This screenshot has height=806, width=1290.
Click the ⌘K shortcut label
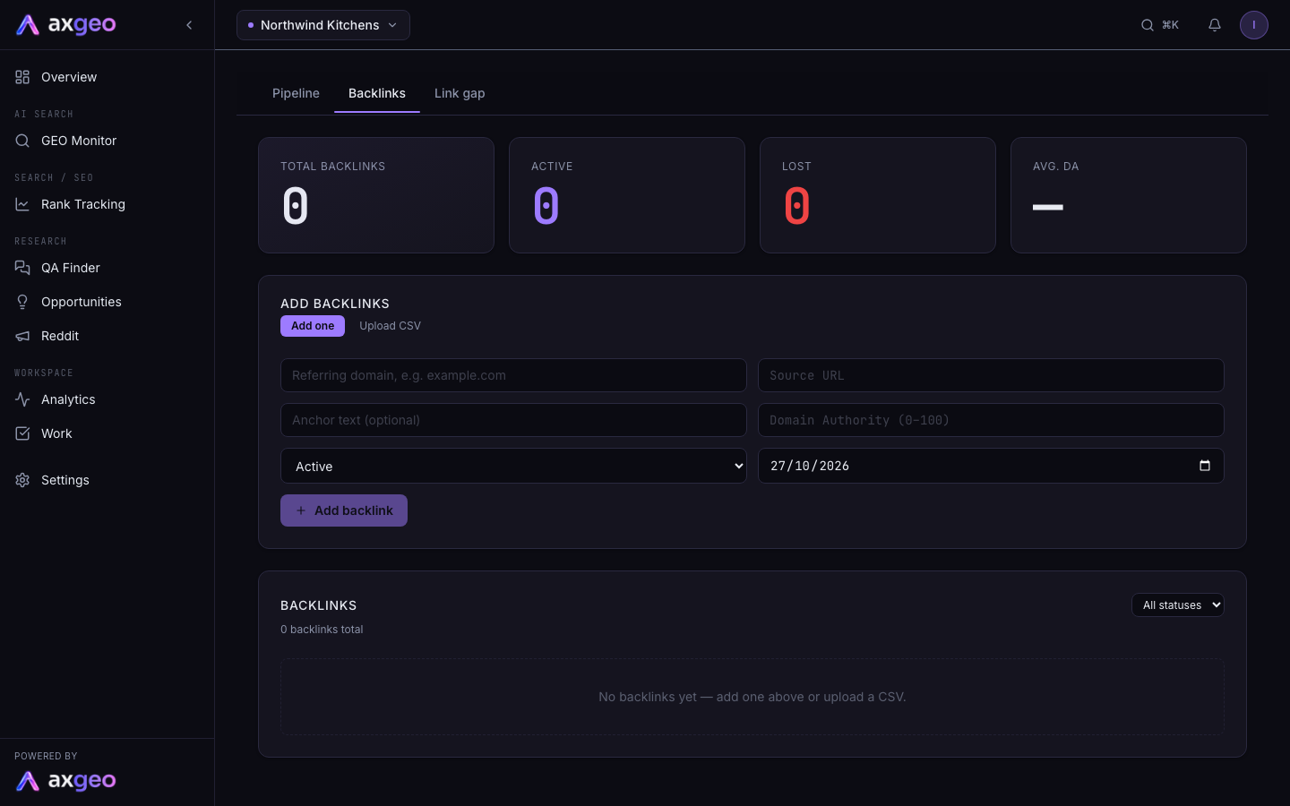[1170, 25]
